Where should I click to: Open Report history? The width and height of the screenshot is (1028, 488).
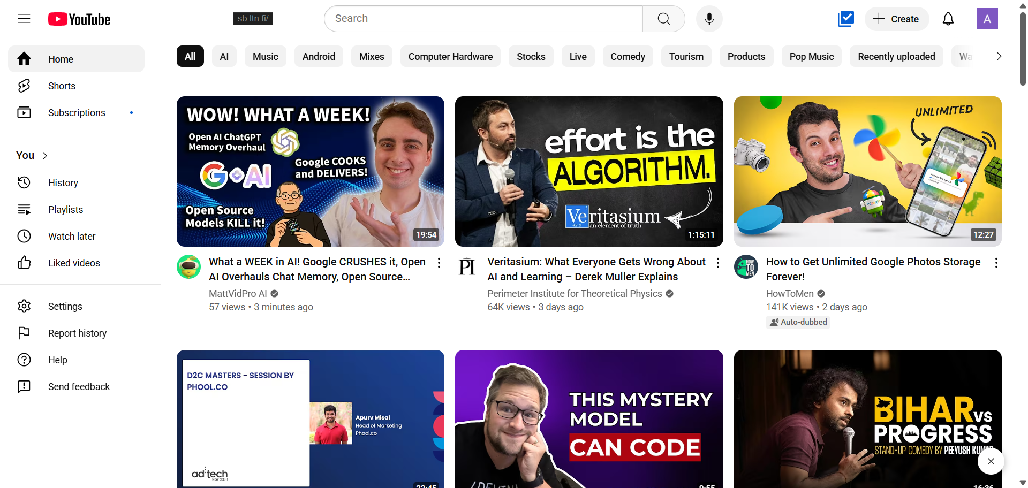tap(77, 333)
